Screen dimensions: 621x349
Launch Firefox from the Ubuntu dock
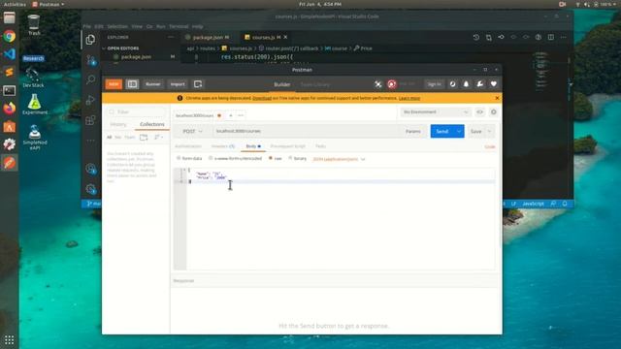[x=10, y=108]
